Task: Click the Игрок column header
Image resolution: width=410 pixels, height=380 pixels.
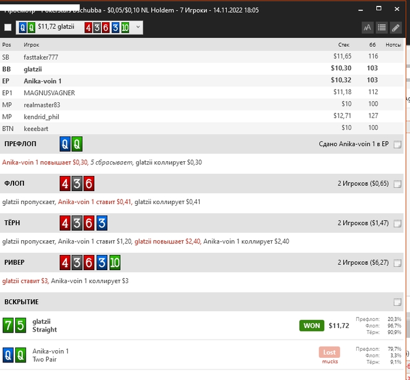Action: pos(32,44)
